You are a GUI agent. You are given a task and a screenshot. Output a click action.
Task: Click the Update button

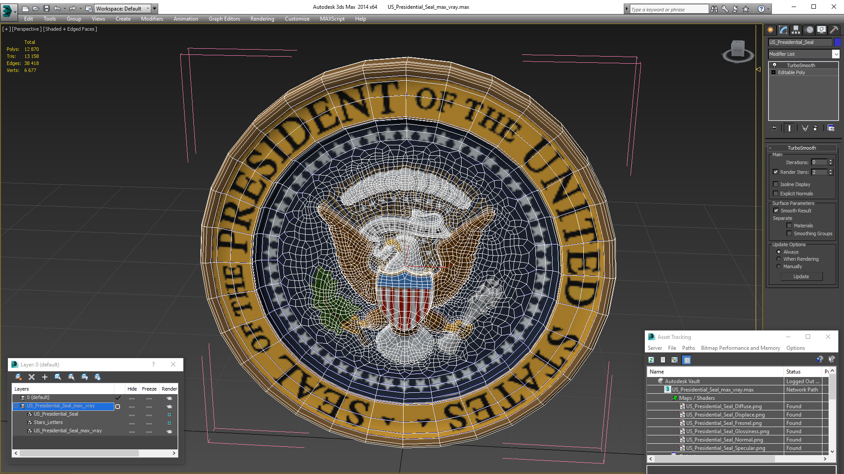pos(801,276)
